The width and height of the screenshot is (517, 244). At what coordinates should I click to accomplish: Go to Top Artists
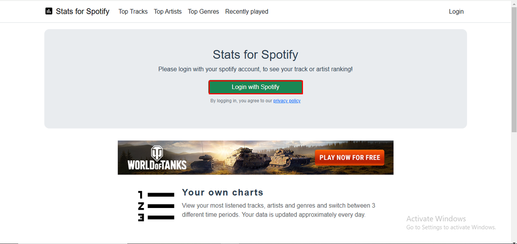tap(168, 11)
